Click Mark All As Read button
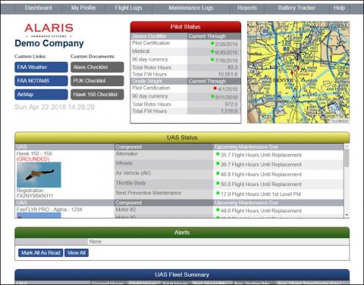This screenshot has height=285, width=364. pos(41,252)
